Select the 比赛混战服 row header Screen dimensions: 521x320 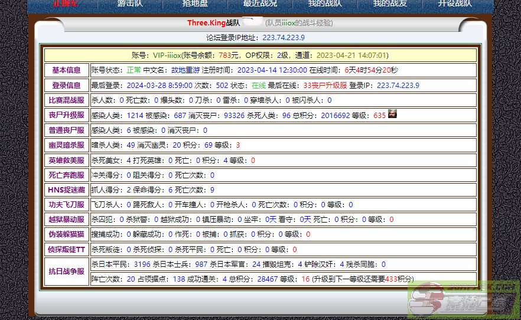(66, 100)
